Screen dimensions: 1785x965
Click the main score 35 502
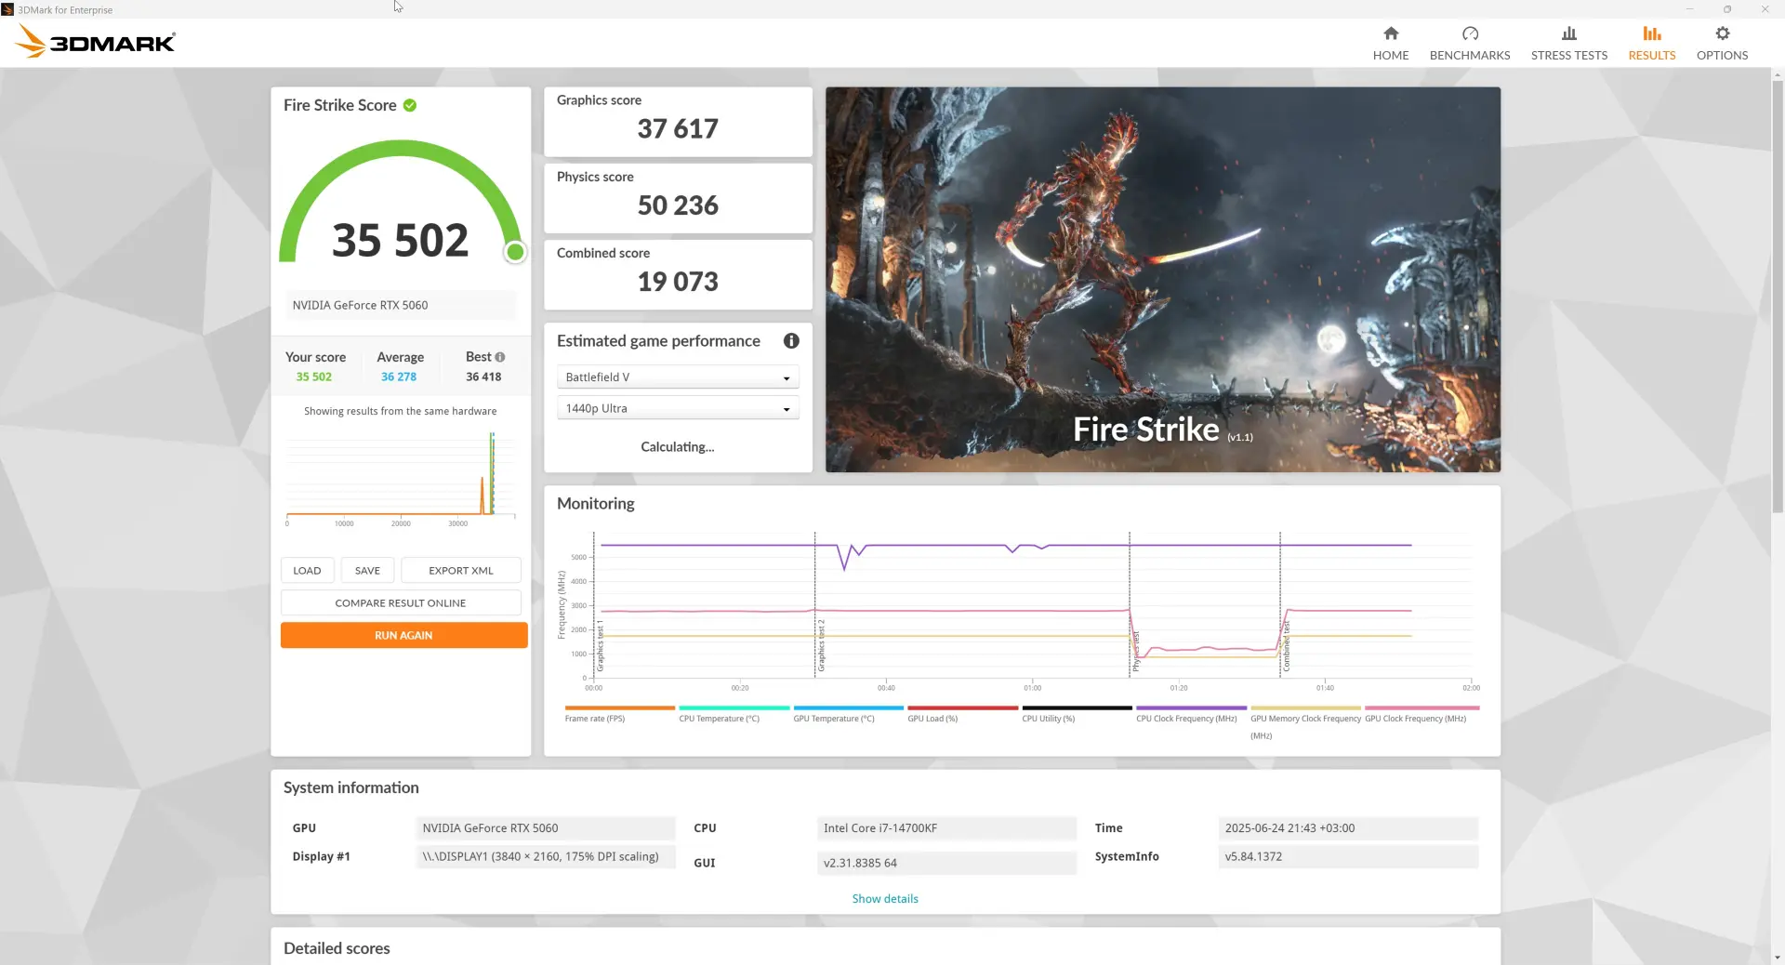[401, 241]
